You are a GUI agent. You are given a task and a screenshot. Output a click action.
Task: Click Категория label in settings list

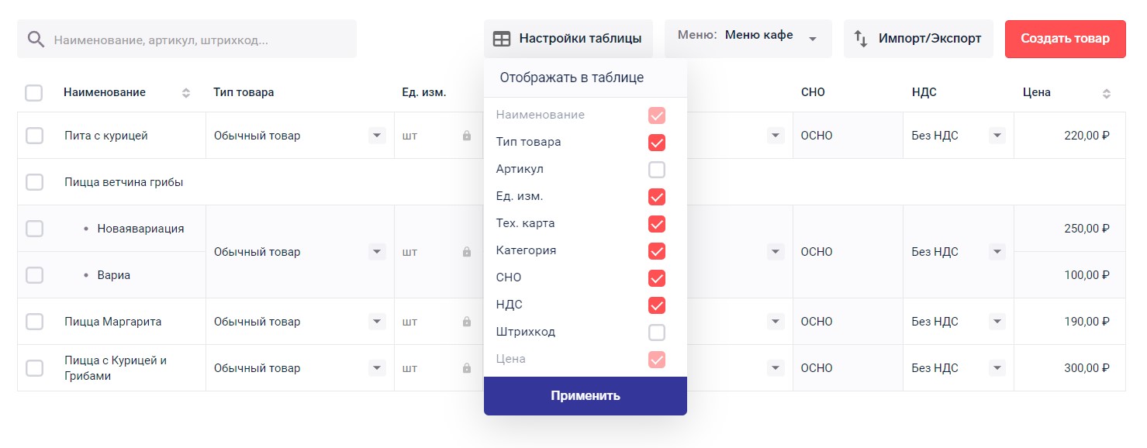coord(527,250)
